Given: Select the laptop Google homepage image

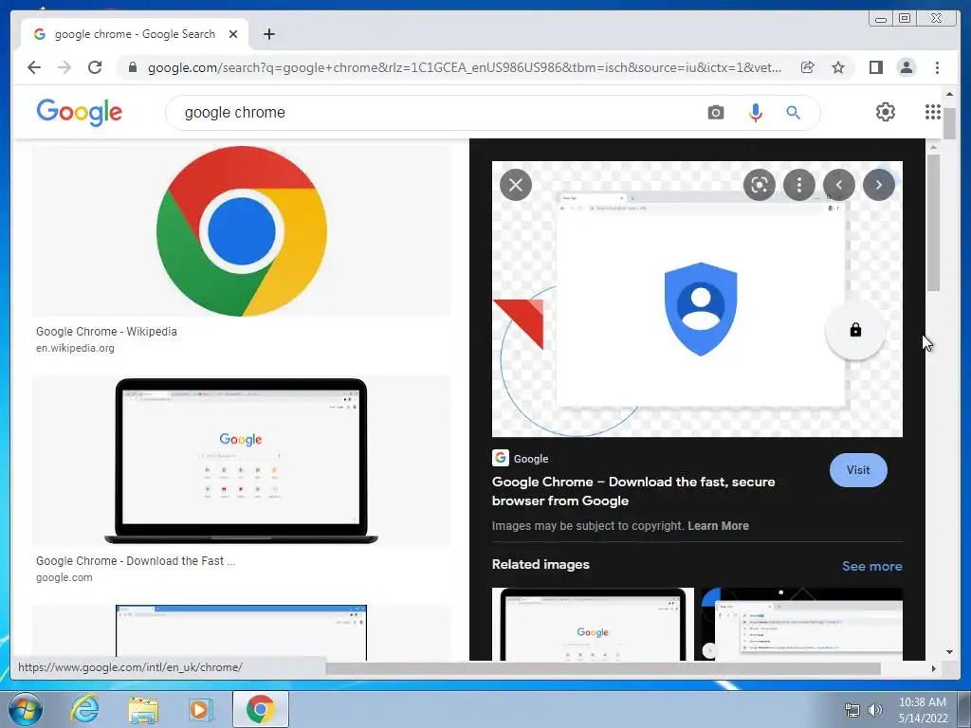Looking at the screenshot, I should pyautogui.click(x=242, y=461).
